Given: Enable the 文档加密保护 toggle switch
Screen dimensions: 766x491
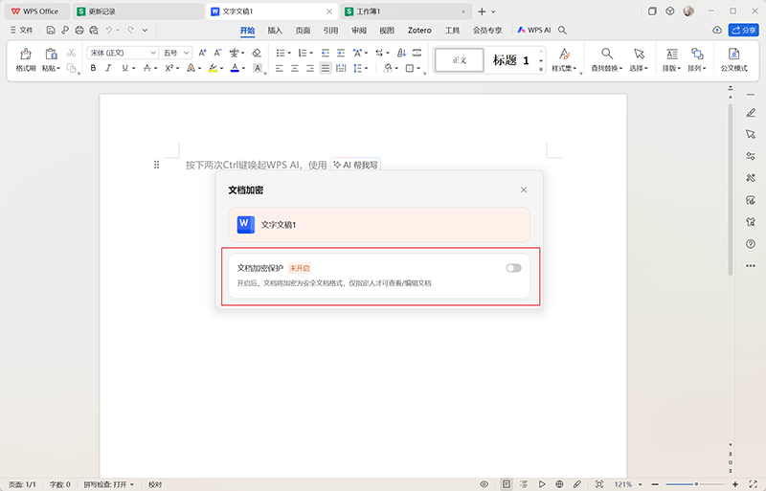Looking at the screenshot, I should [x=513, y=268].
